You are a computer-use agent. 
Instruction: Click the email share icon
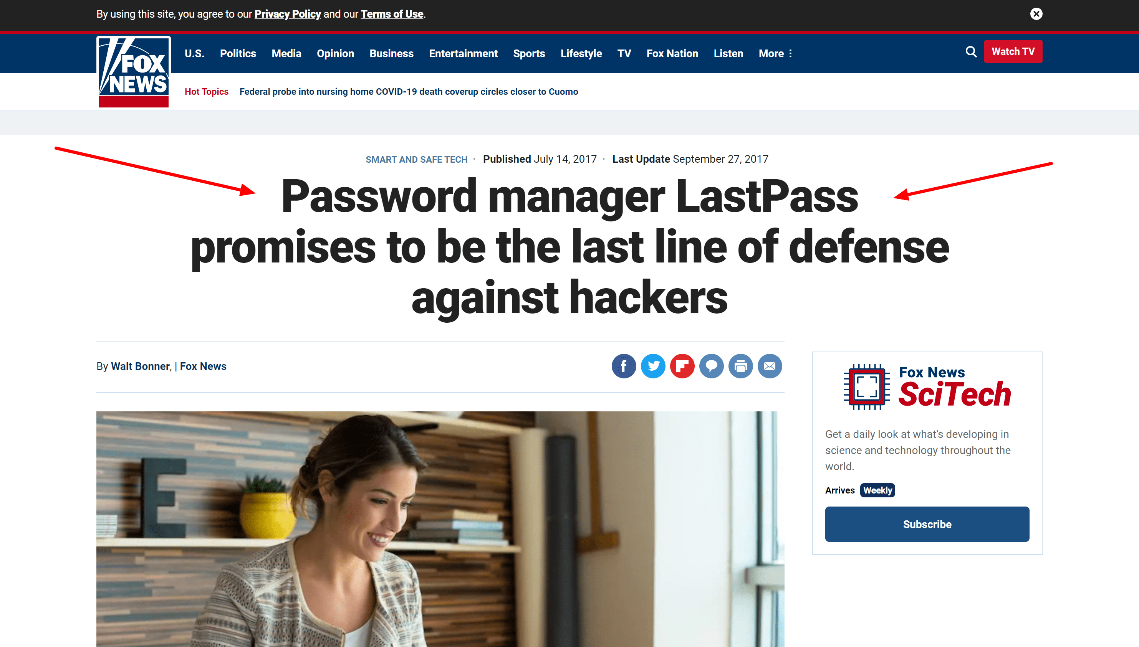(x=770, y=366)
